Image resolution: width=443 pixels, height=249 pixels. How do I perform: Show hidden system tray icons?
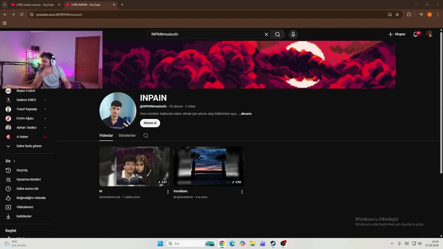[392, 243]
